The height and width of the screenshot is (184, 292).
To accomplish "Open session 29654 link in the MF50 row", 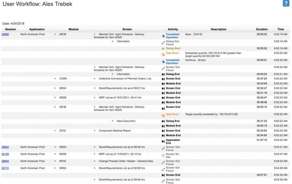I will pos(5,161).
